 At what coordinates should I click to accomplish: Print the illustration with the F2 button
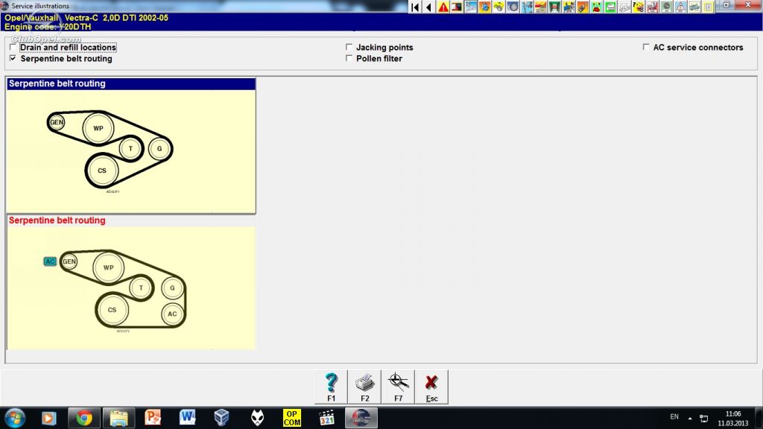click(364, 387)
